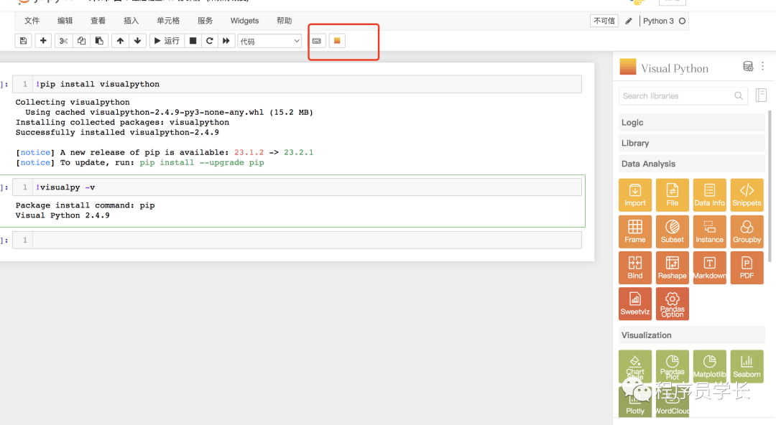Click the pencil edit icon near kernel
The height and width of the screenshot is (425, 776).
click(x=629, y=21)
